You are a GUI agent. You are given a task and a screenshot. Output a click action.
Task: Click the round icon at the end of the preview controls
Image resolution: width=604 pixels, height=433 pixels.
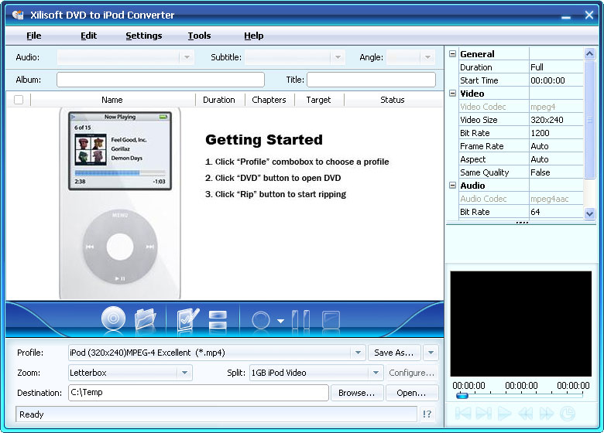click(567, 414)
